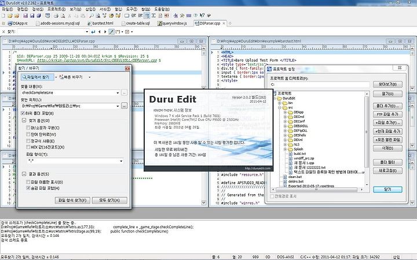Viewport: 417px width, 260px height.
Task: Click the project home directory input field
Action: (x=319, y=84)
